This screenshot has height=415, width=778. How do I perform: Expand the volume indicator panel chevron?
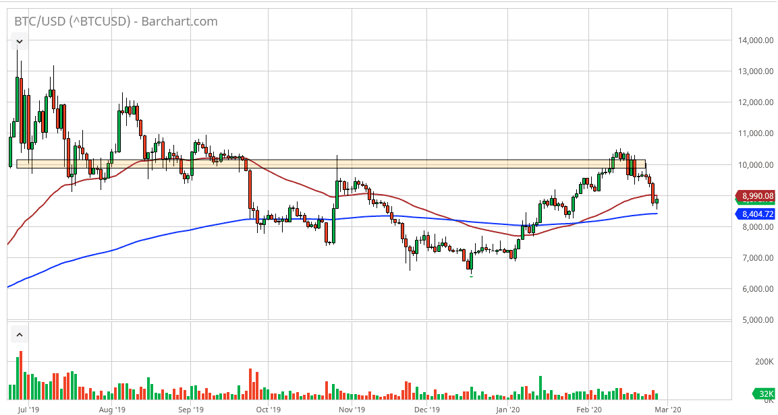[19, 334]
